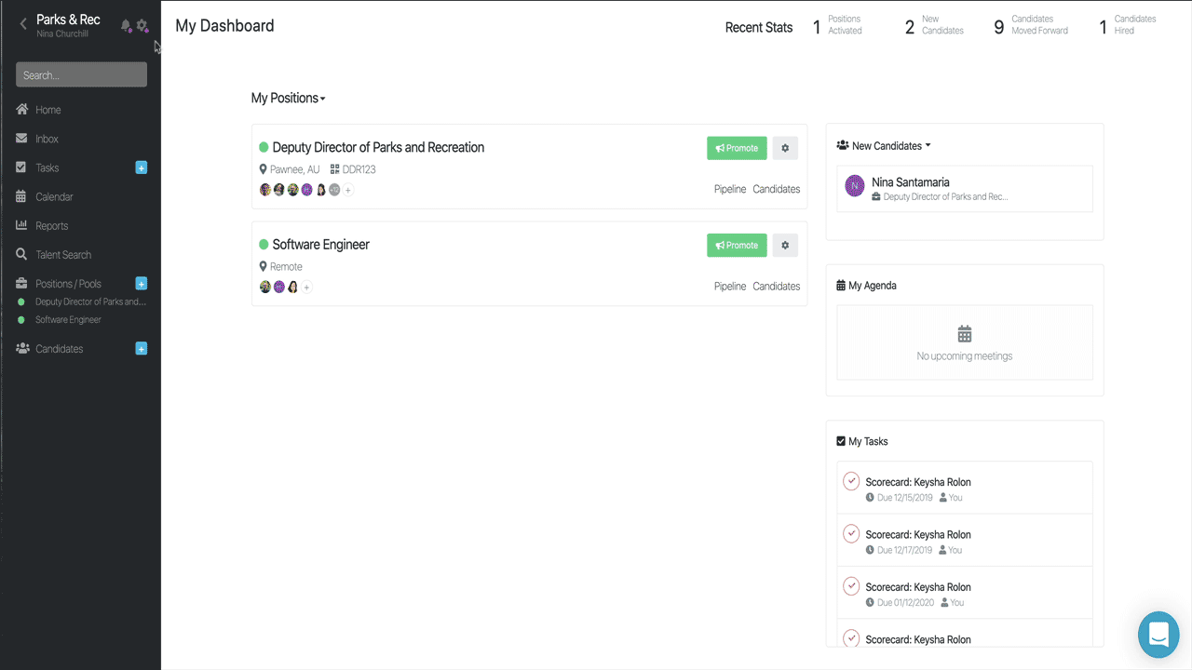The image size is (1192, 670).
Task: Add a new task with Tasks plus icon
Action: point(142,167)
